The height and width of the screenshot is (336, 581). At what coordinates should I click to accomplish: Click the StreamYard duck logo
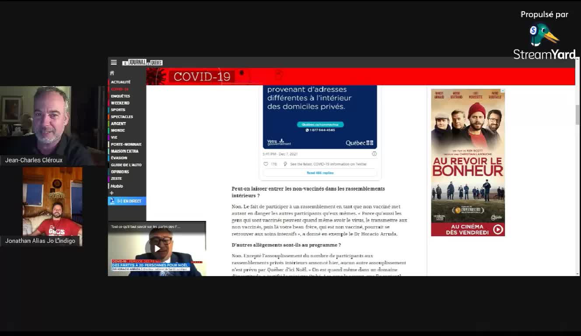(x=544, y=35)
